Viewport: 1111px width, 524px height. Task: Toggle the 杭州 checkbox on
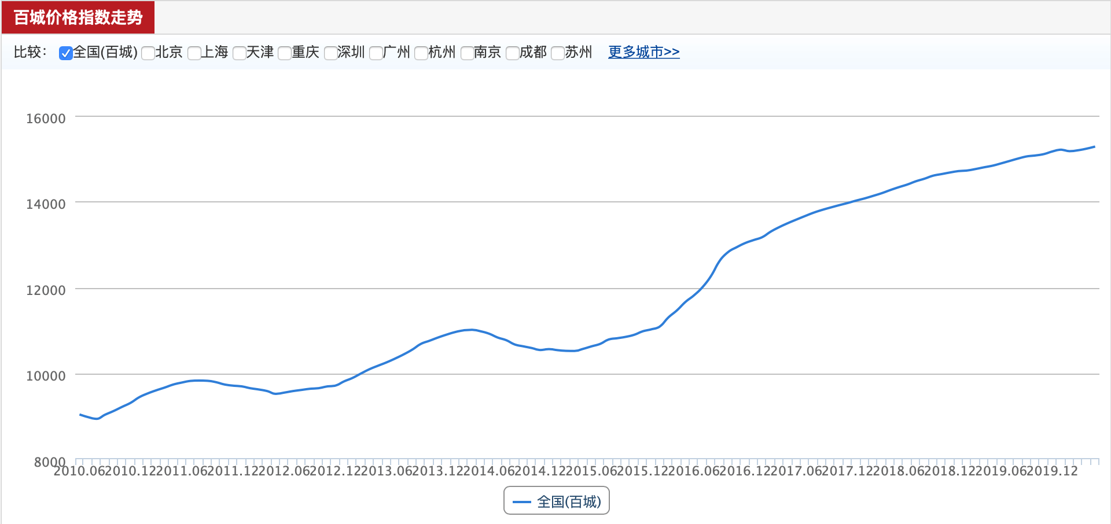[421, 53]
